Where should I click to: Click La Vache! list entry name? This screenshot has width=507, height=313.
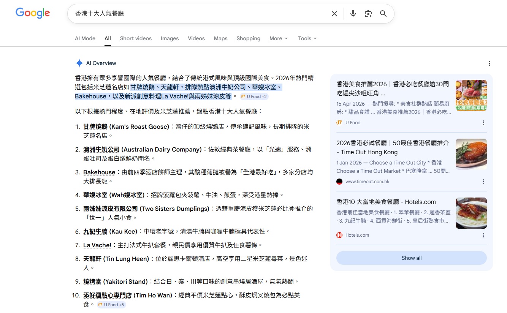tap(97, 245)
